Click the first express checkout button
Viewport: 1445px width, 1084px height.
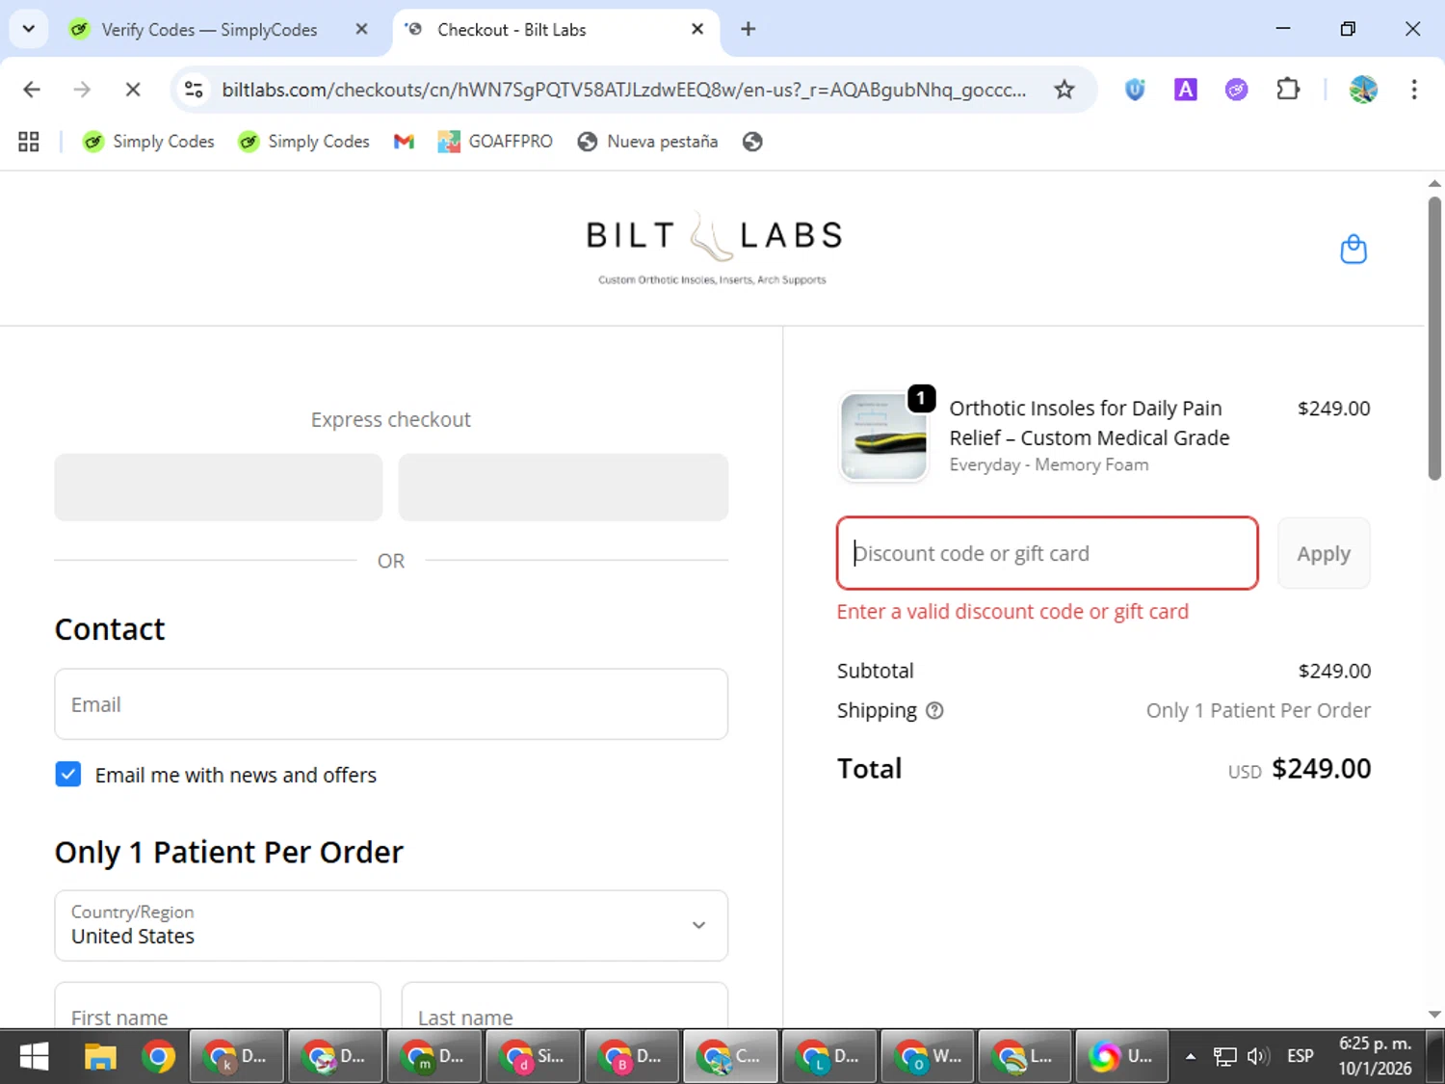pos(219,488)
